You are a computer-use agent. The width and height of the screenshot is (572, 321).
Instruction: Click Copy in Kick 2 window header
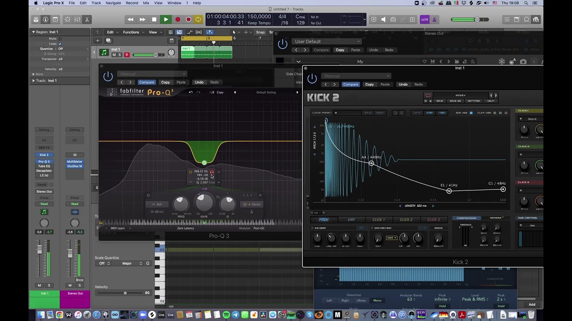tap(370, 84)
